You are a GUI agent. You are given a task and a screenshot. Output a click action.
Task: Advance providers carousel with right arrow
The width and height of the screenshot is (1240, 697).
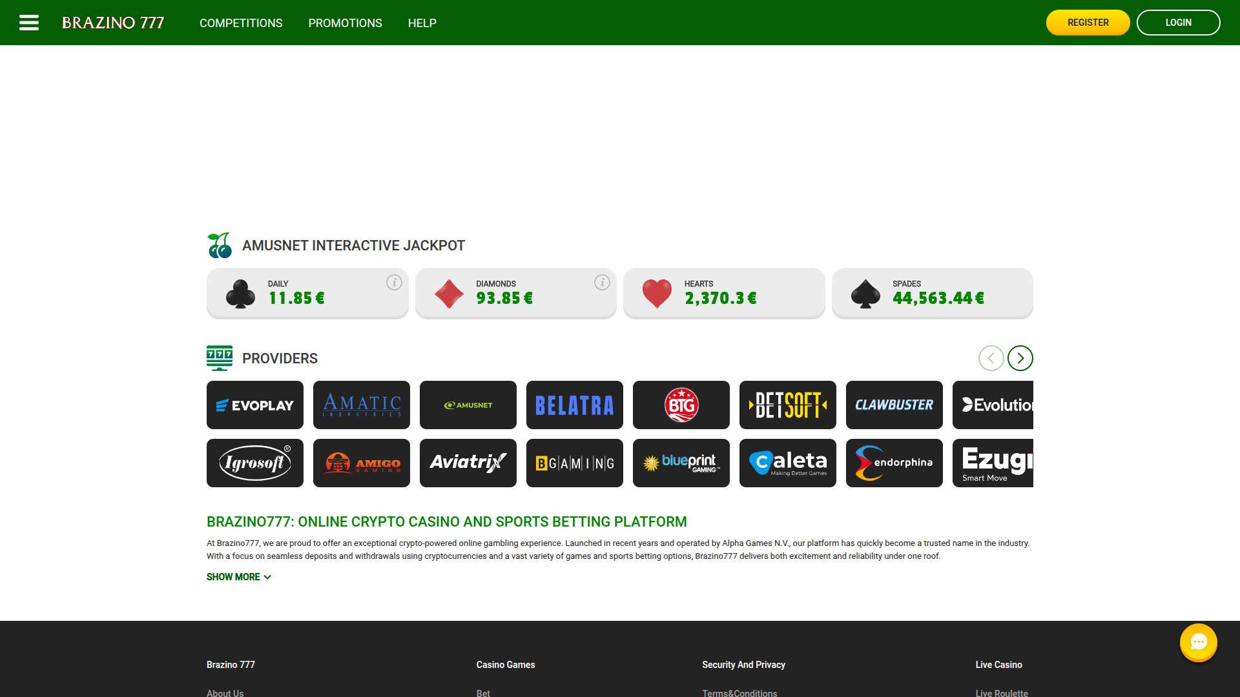pos(1020,358)
